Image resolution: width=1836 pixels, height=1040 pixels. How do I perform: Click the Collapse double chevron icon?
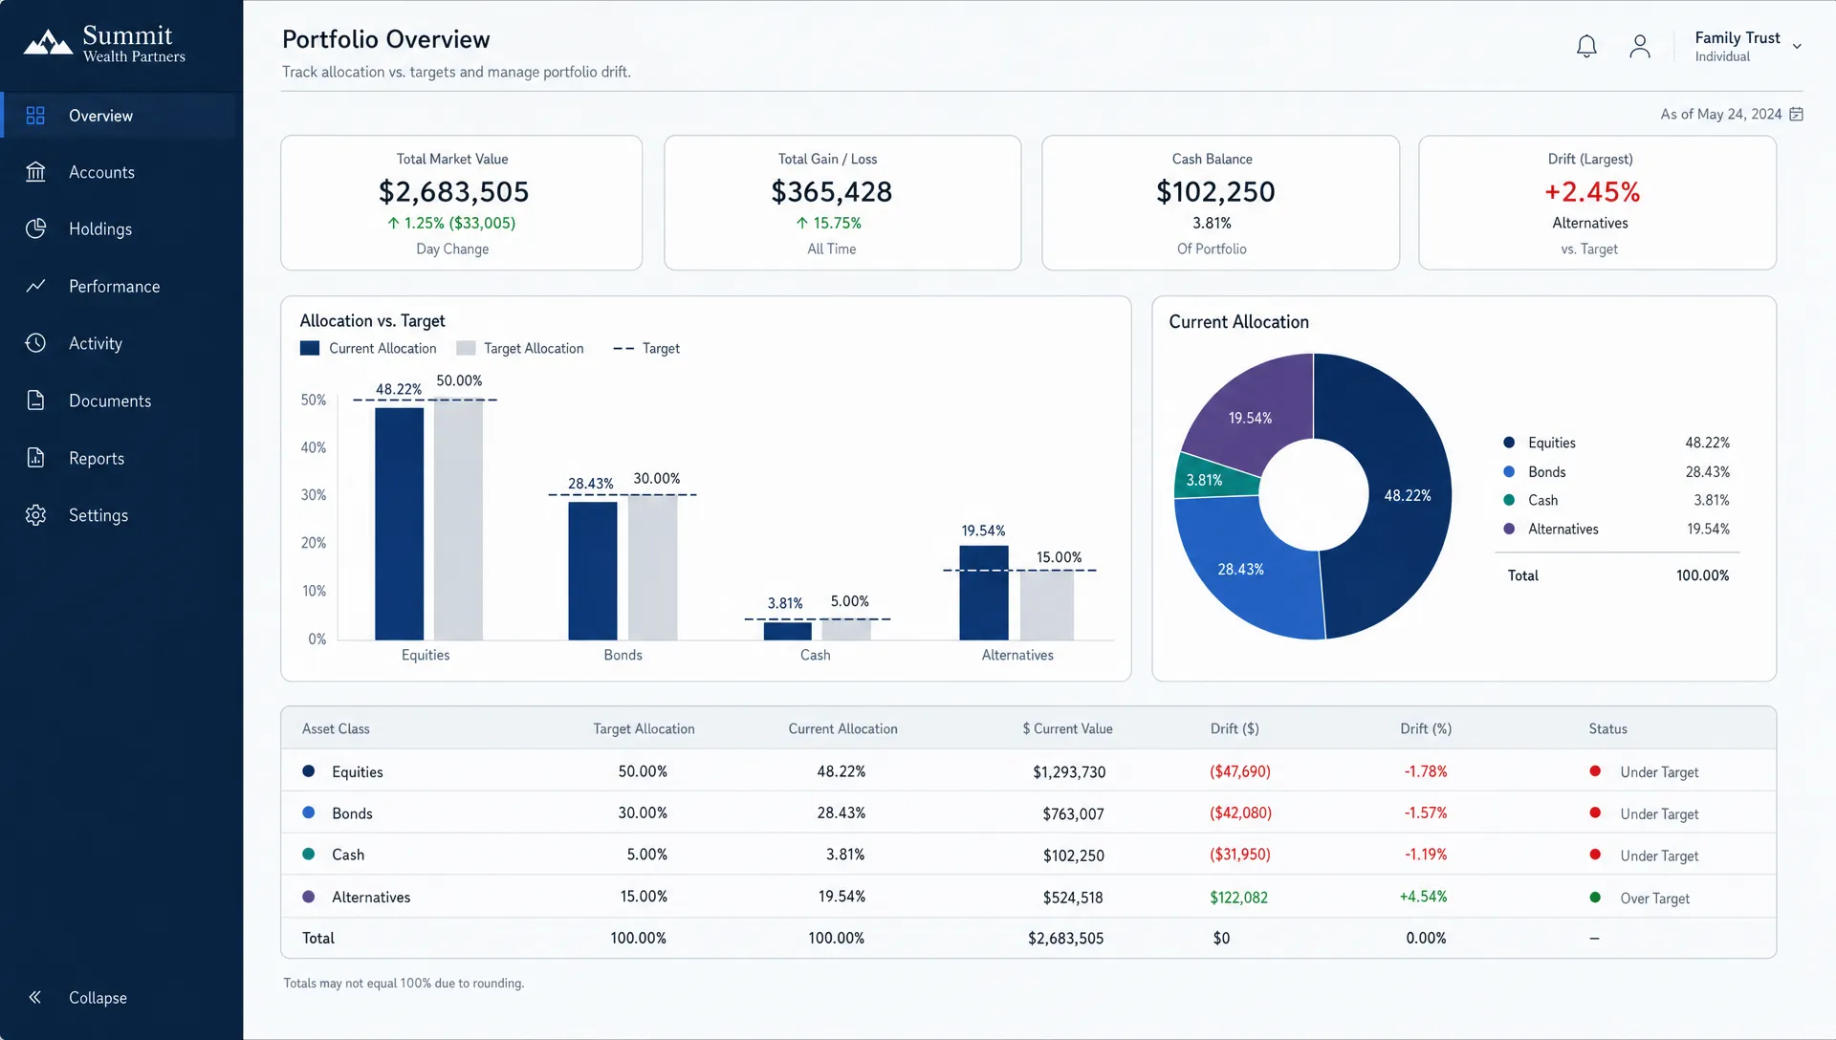[x=35, y=997]
